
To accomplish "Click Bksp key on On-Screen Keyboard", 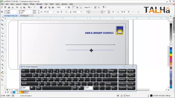I will [113, 71].
